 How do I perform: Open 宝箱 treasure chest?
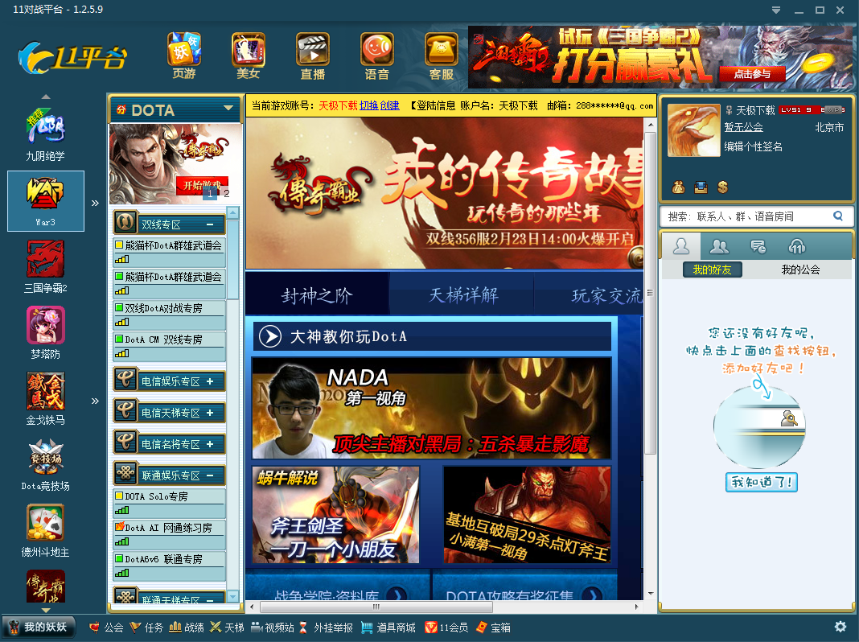(x=493, y=628)
